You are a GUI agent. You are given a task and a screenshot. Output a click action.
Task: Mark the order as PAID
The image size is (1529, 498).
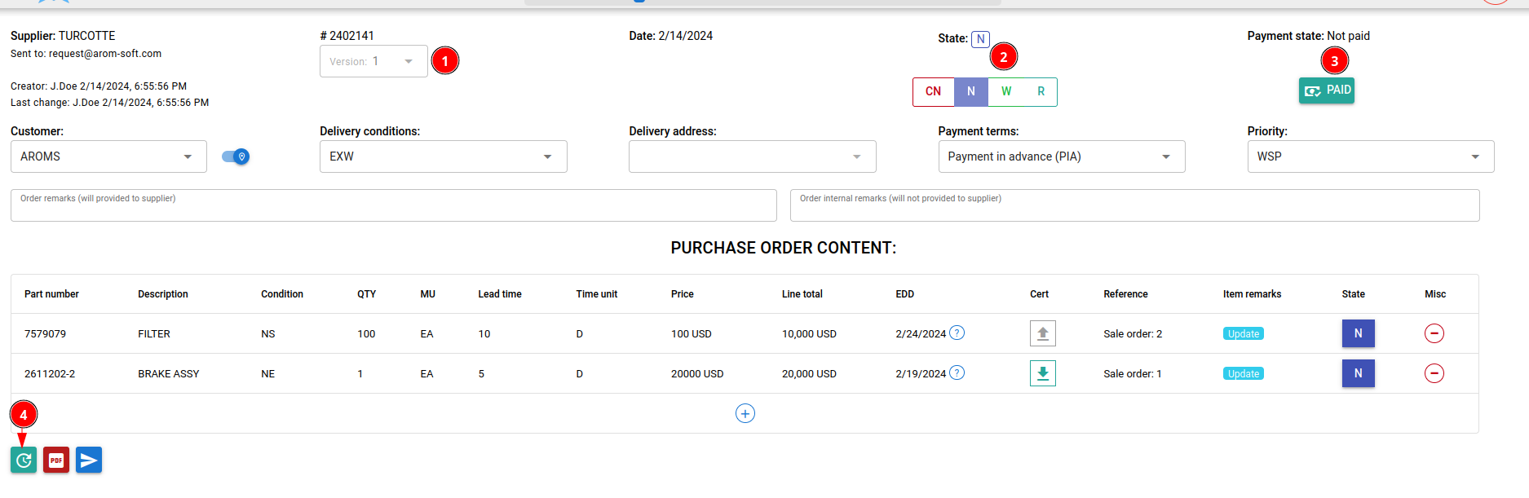[x=1326, y=90]
